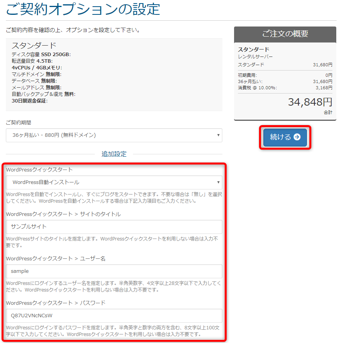339x343 pixels.
Task: Click the 合計 label under the total
Action: pos(328,112)
